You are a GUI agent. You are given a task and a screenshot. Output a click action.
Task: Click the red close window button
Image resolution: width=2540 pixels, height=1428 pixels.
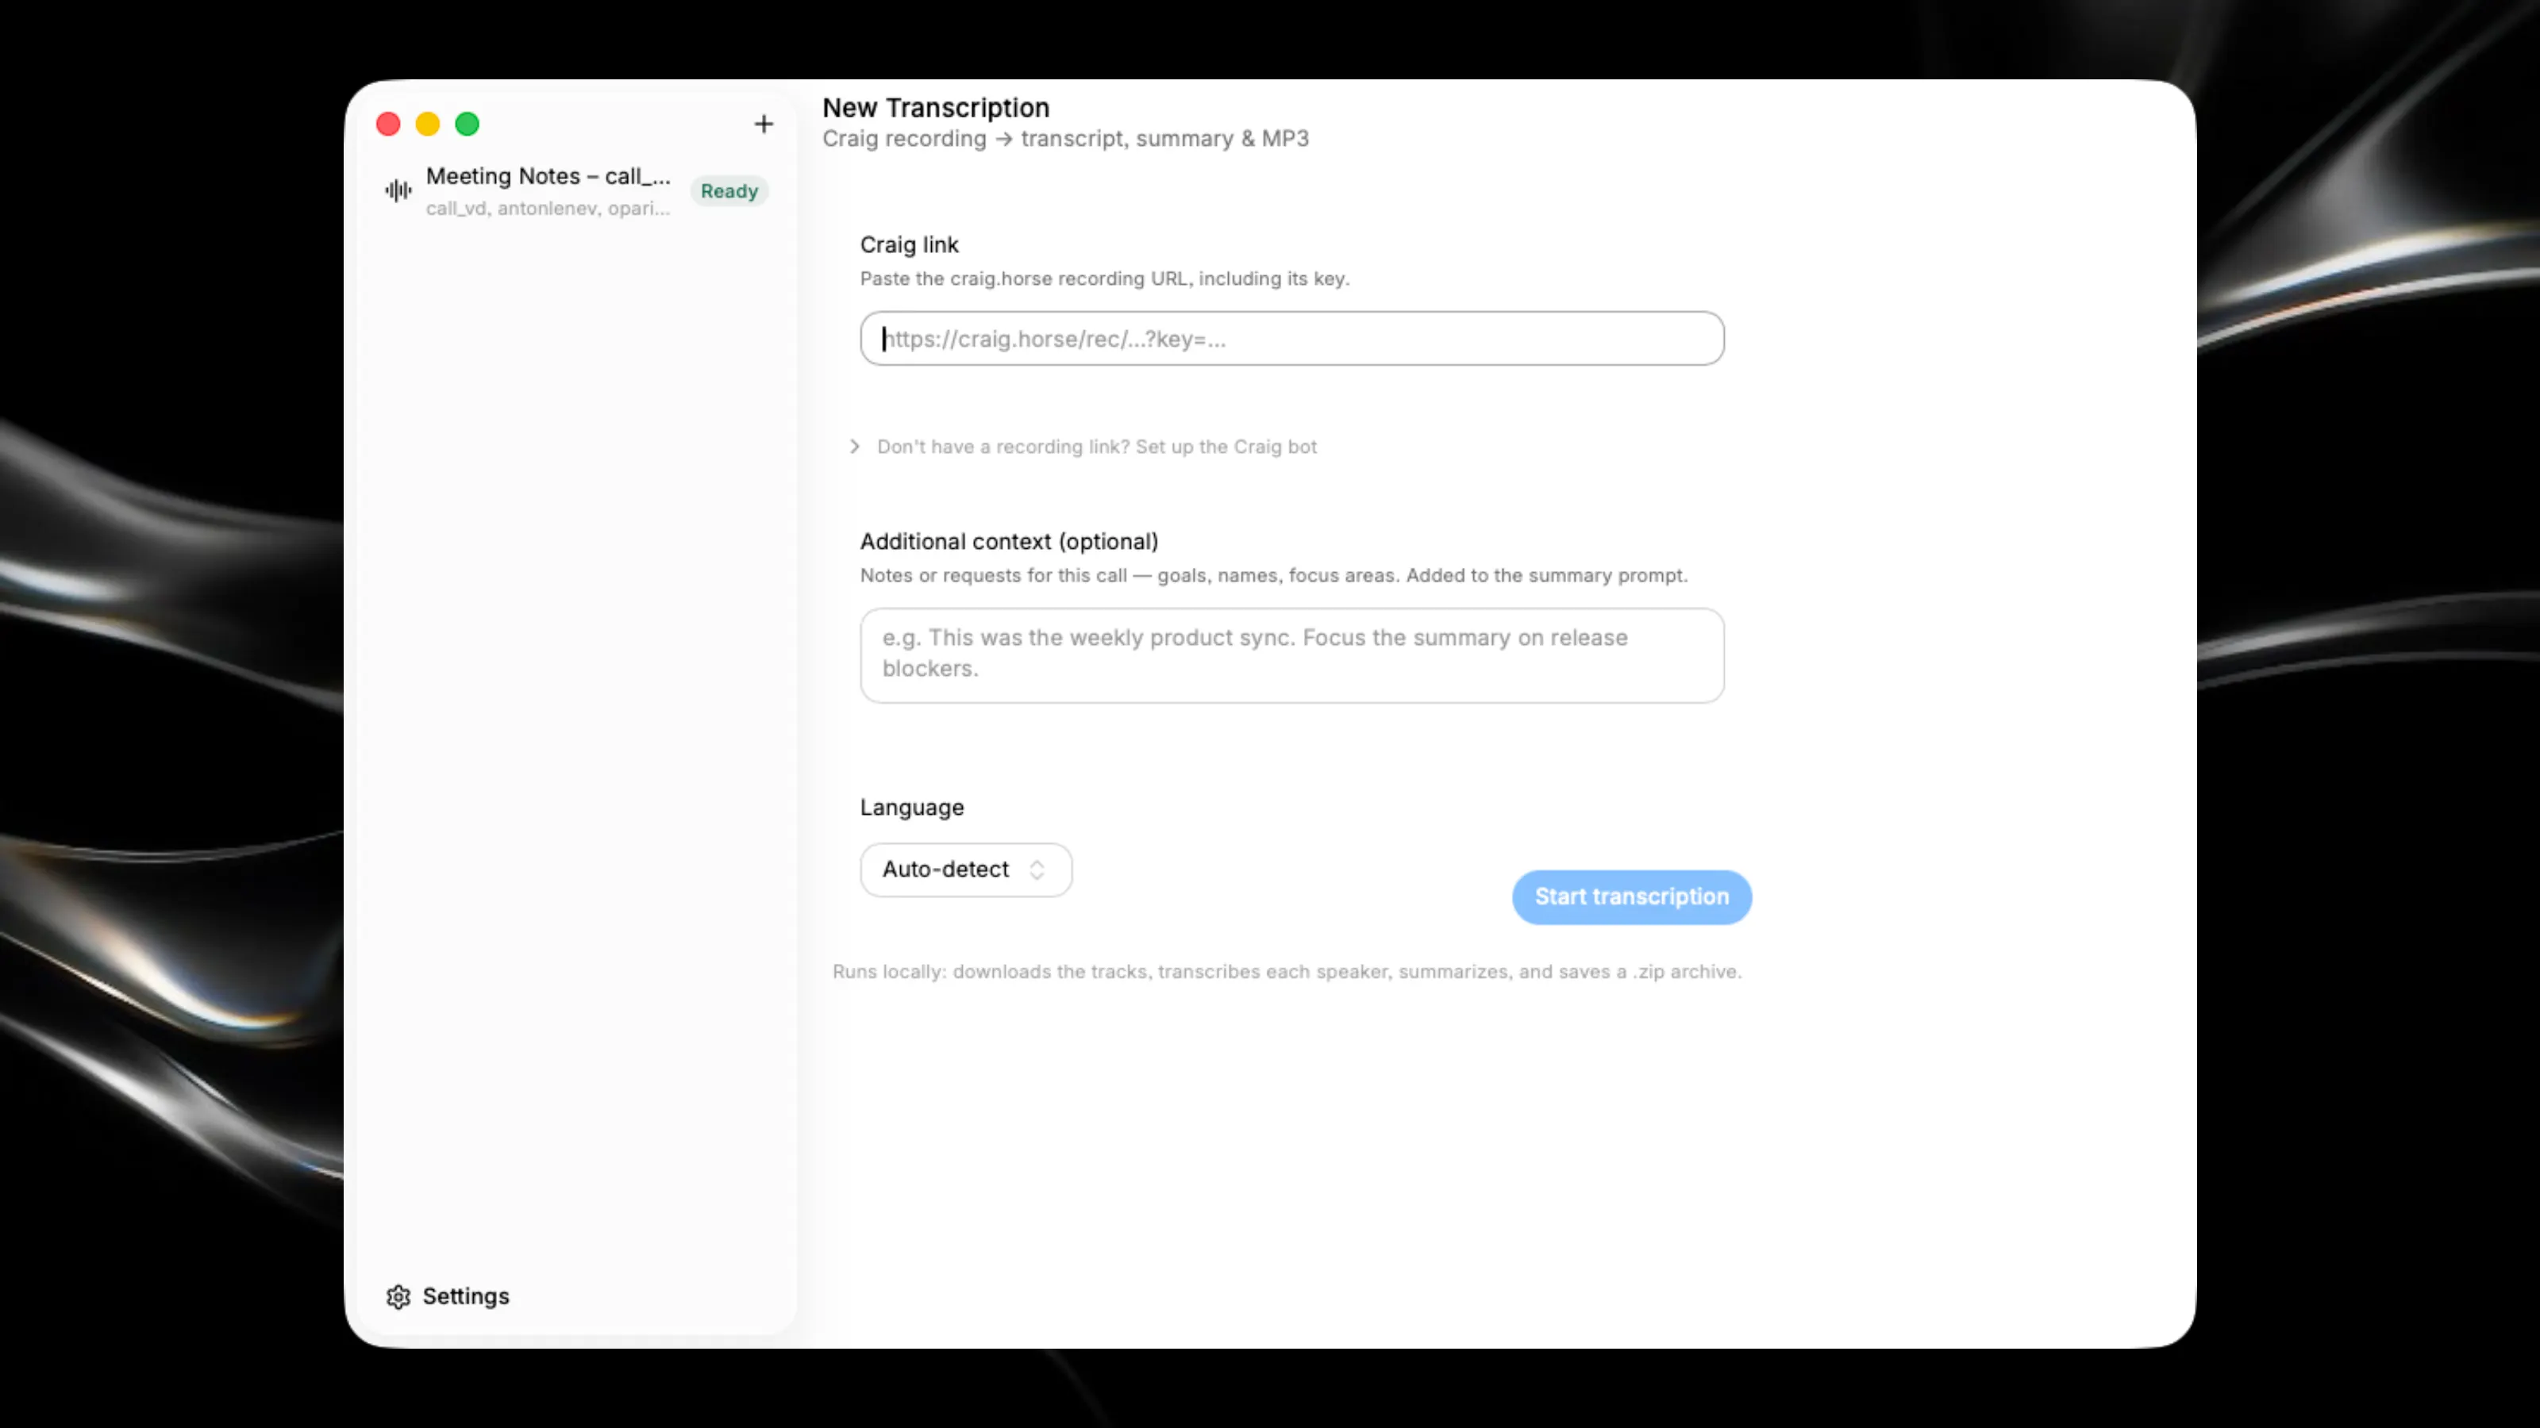click(388, 125)
